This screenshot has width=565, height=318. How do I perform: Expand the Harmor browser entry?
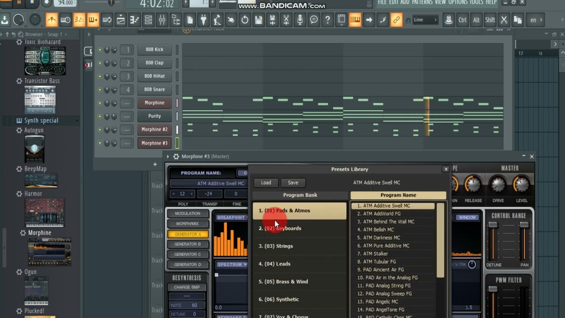click(x=33, y=193)
